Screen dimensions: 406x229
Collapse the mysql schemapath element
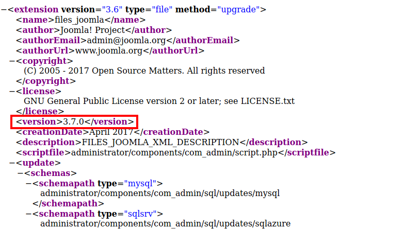tap(29, 184)
